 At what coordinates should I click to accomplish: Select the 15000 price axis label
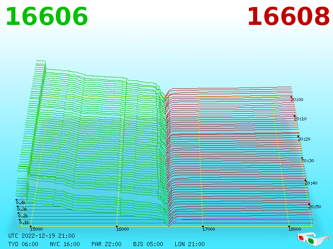(x=36, y=229)
